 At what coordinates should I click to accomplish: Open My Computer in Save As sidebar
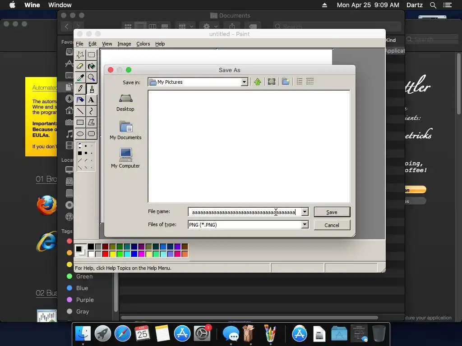coord(125,158)
